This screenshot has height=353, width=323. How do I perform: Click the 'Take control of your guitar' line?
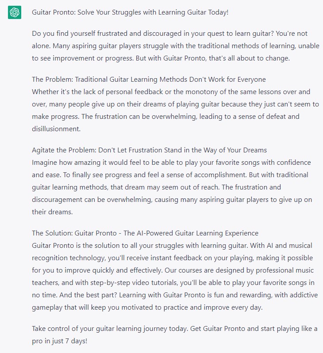pyautogui.click(x=175, y=329)
